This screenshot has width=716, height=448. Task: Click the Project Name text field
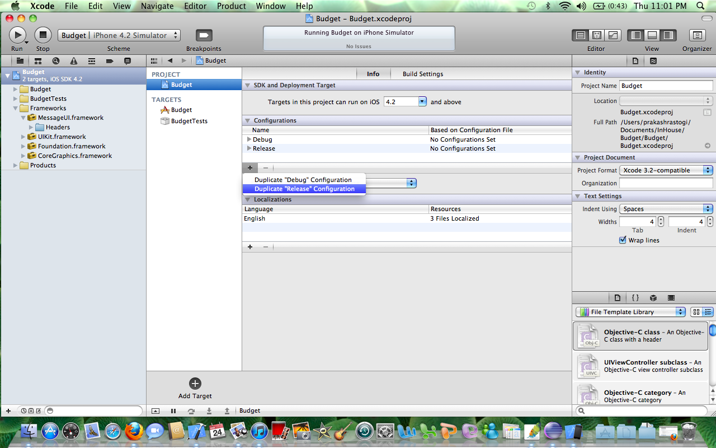(666, 86)
